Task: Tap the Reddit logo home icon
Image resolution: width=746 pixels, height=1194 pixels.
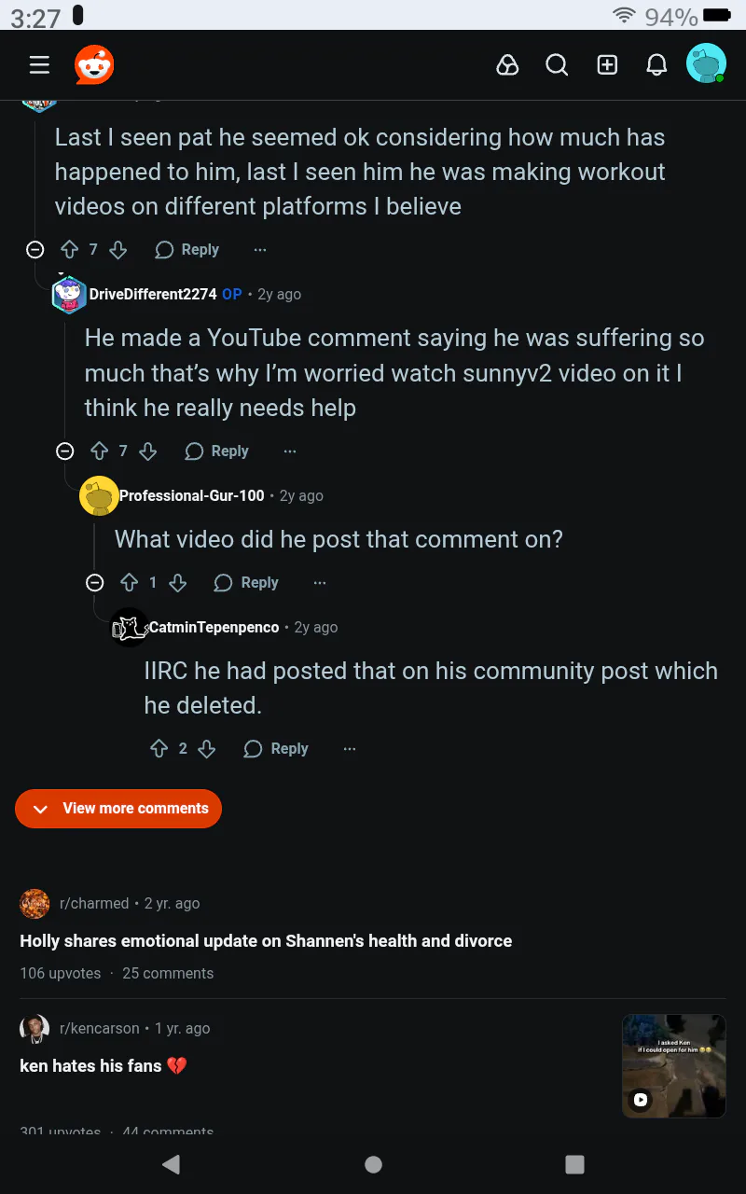Action: (94, 64)
